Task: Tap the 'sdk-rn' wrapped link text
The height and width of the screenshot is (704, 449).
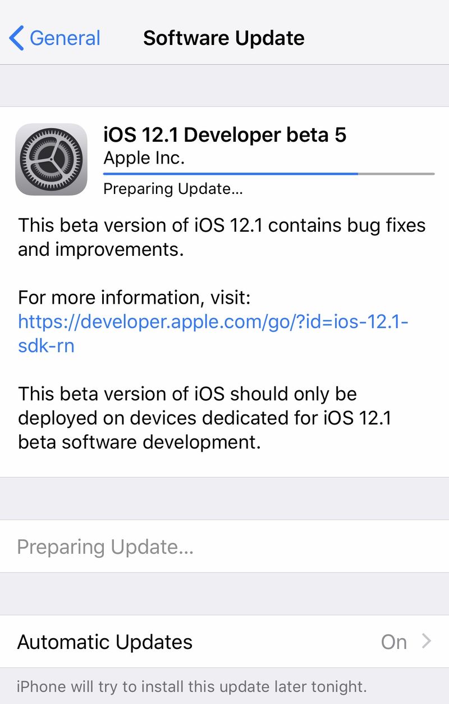Action: 46,346
